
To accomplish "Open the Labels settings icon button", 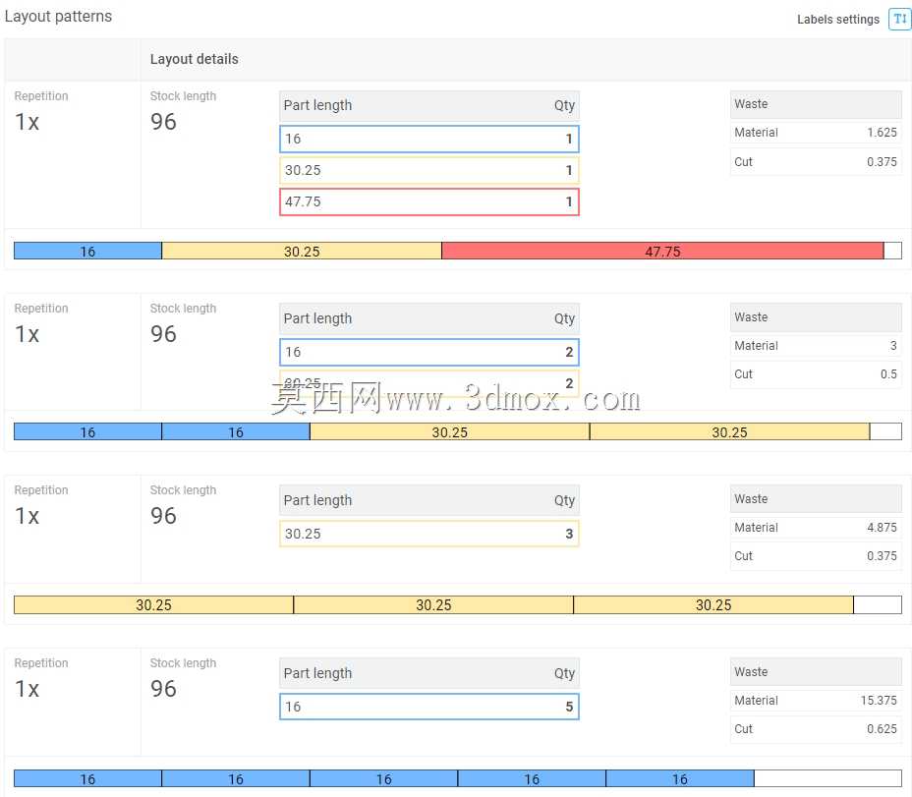I will pos(899,19).
